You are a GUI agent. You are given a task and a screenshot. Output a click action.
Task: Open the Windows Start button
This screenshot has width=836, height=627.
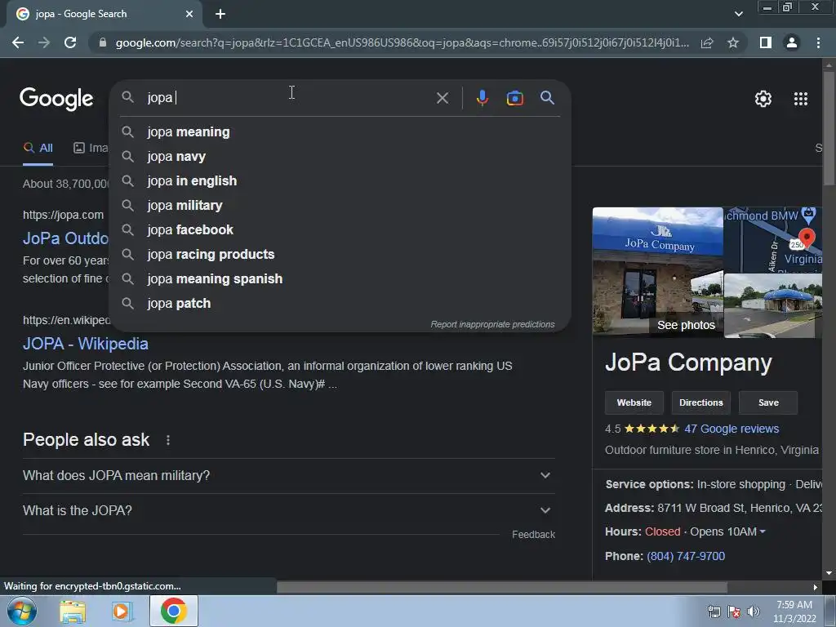click(21, 611)
